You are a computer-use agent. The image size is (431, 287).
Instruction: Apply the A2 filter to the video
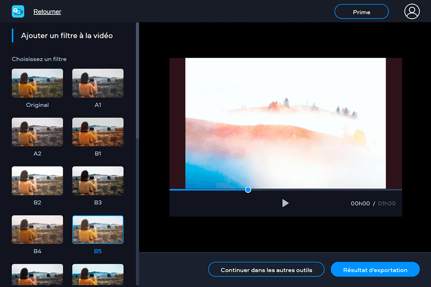pyautogui.click(x=37, y=132)
